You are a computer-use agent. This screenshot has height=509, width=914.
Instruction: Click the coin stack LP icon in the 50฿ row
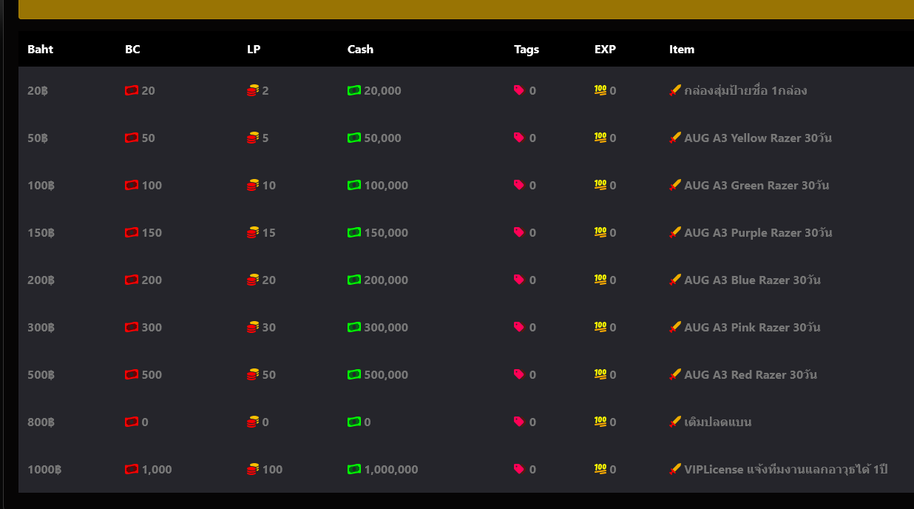253,138
